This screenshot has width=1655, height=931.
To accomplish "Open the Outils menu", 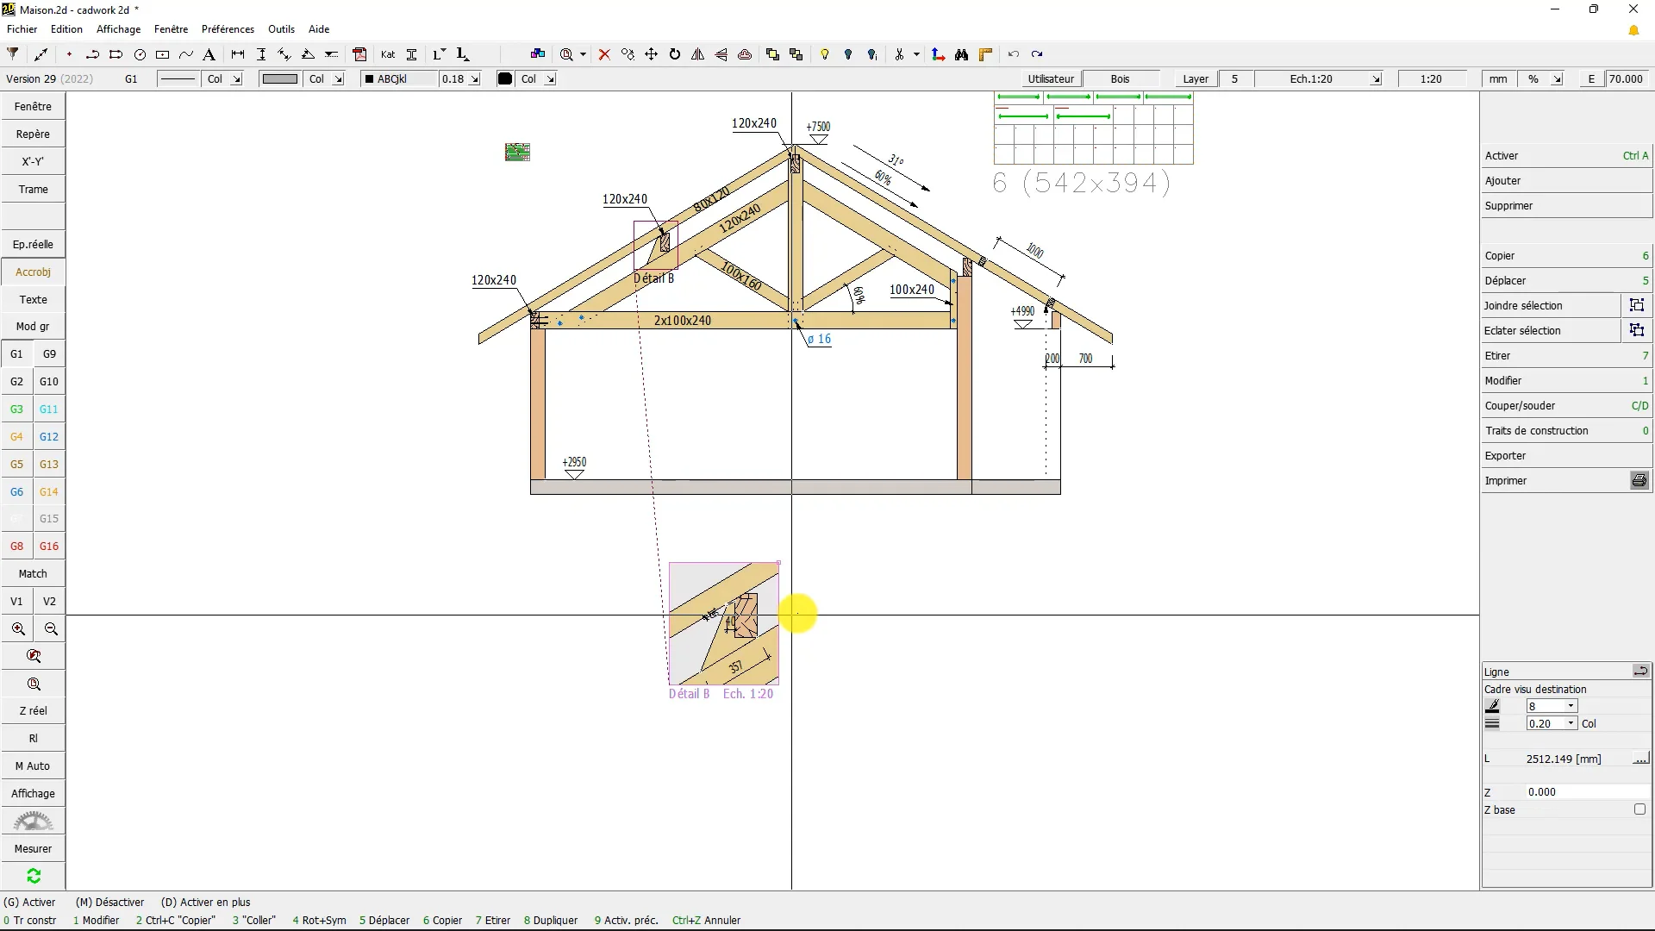I will pos(281,28).
